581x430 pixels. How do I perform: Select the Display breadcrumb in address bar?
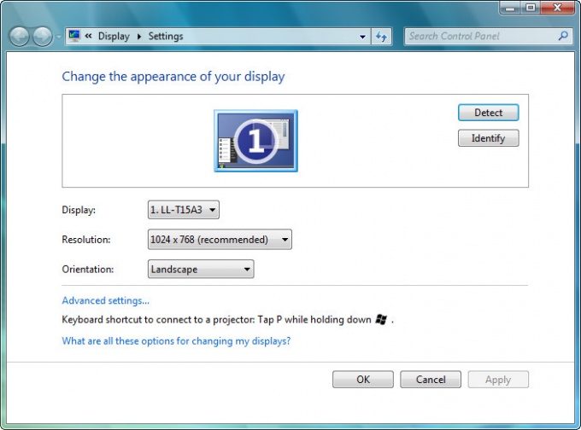(x=114, y=37)
